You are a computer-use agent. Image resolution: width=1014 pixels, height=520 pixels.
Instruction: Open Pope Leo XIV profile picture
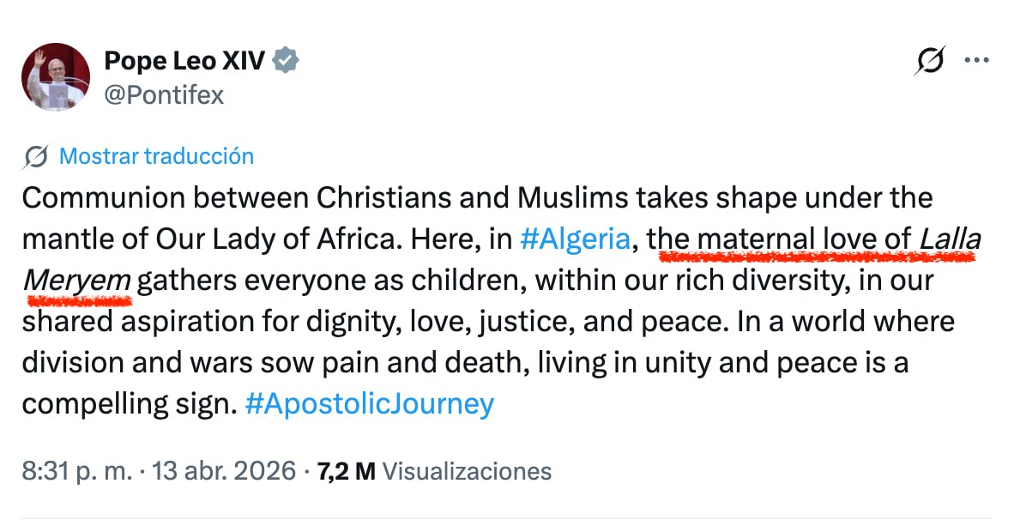point(56,77)
